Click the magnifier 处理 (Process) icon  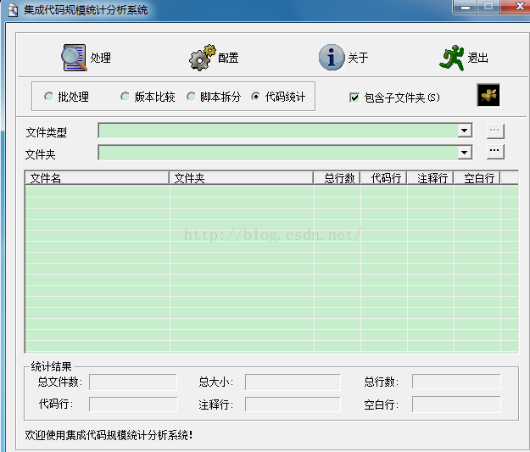(x=75, y=58)
